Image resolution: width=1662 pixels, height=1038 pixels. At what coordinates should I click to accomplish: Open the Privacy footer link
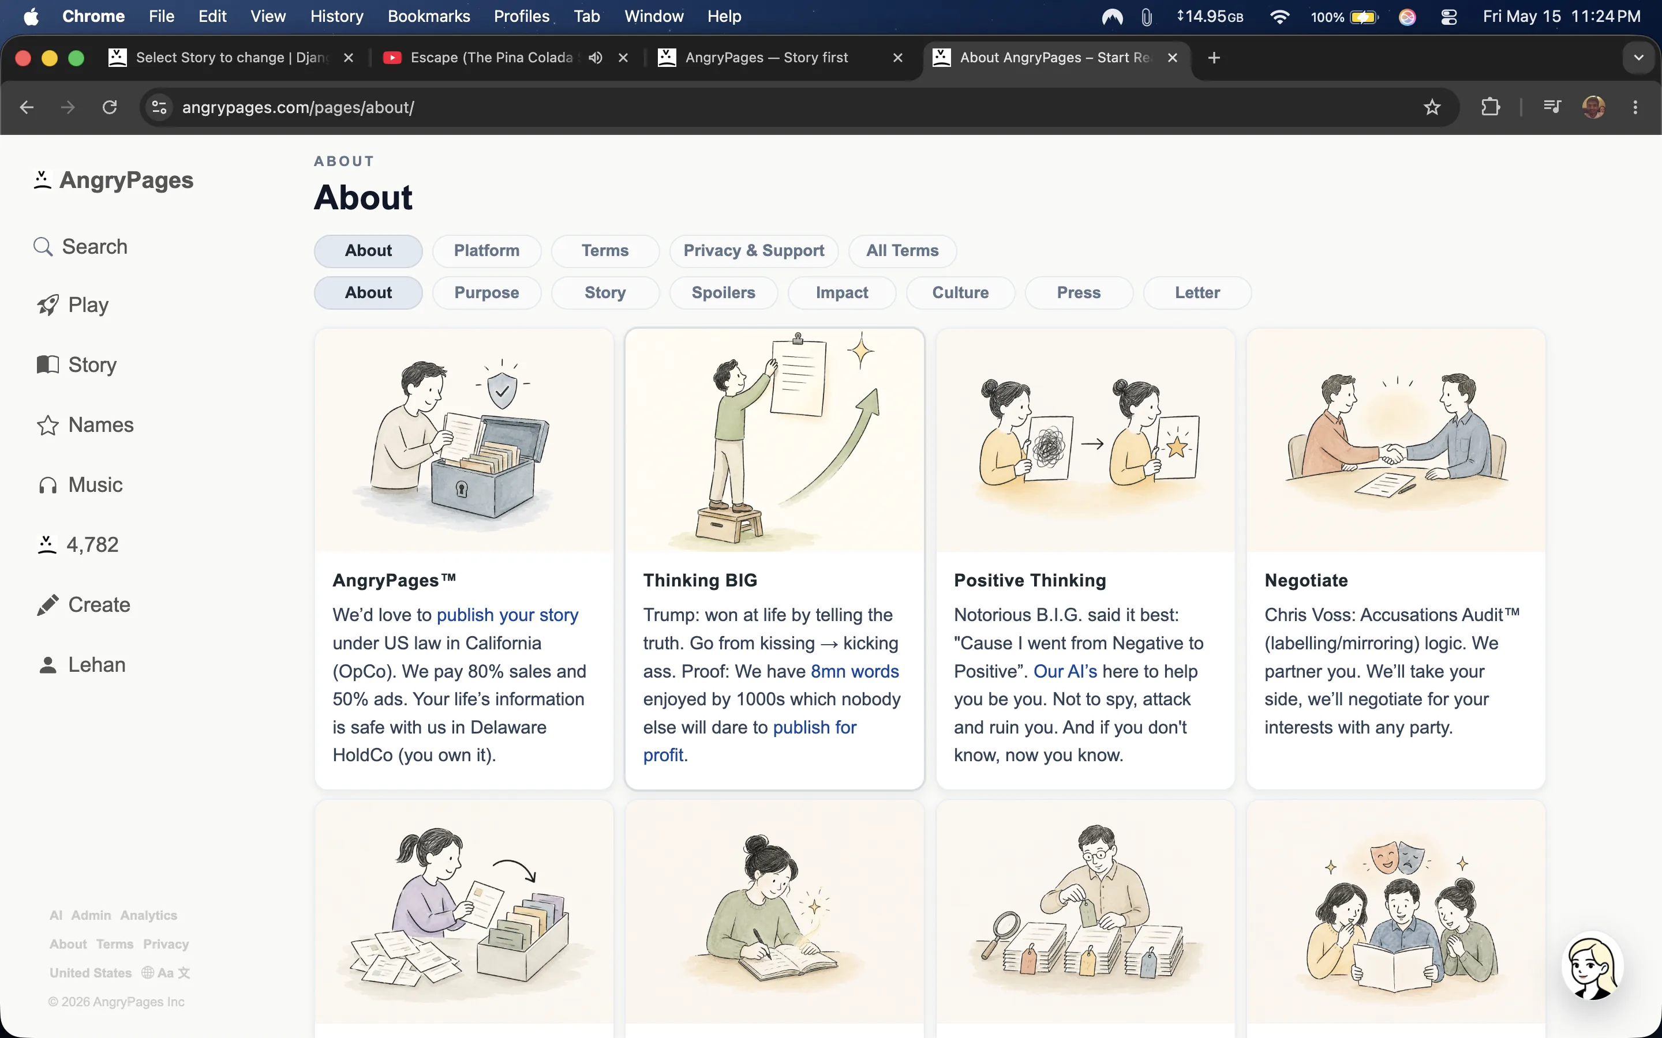click(166, 944)
